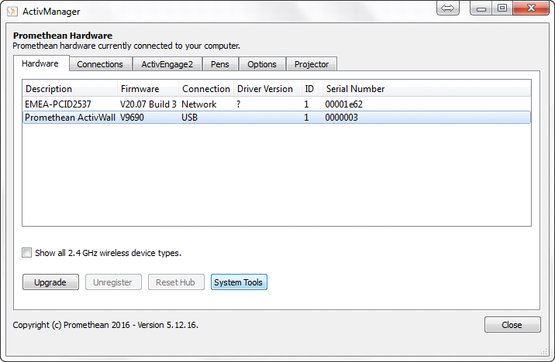Viewport: 555px width, 362px height.
Task: Click the Upgrade button
Action: tap(50, 282)
